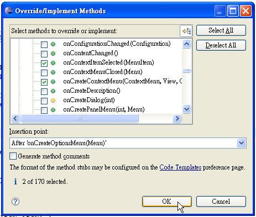Select the onCreateDescription() row text

click(x=92, y=91)
